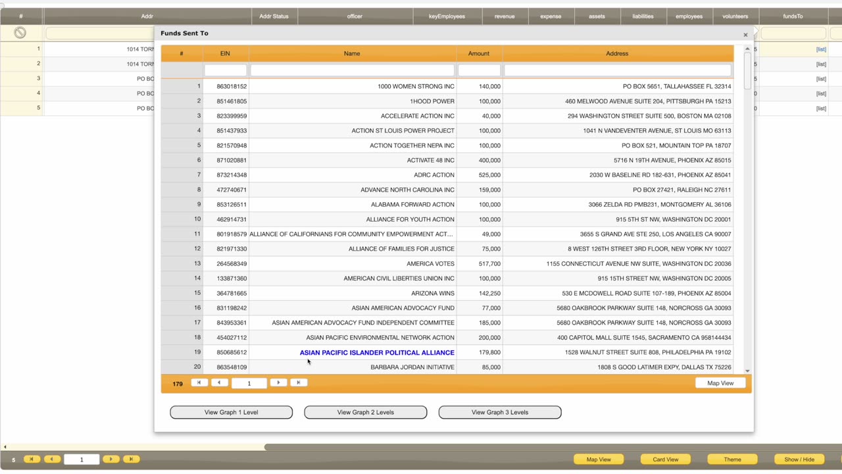Click the revenue column header
Screen dimensions: 842x474
tap(505, 16)
